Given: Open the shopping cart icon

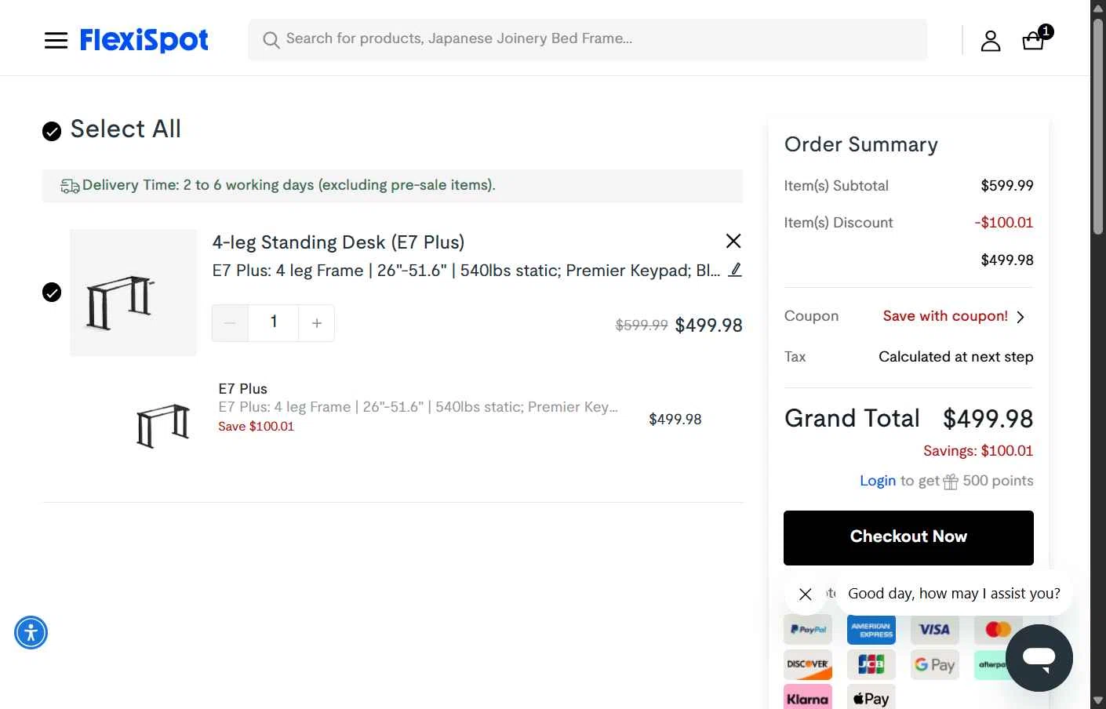Looking at the screenshot, I should point(1034,41).
